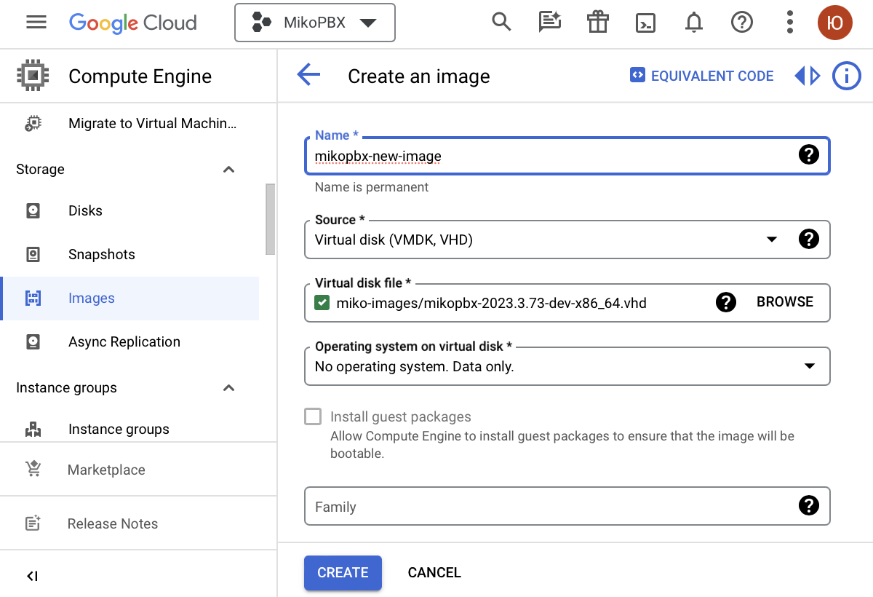Click the gift free trial icon

(x=597, y=23)
